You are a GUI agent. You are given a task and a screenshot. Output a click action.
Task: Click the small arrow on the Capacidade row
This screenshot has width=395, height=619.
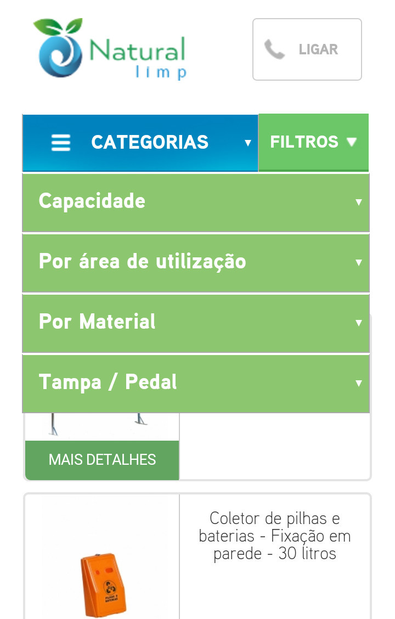tap(359, 202)
